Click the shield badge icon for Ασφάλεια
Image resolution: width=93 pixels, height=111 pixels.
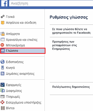point(3,23)
